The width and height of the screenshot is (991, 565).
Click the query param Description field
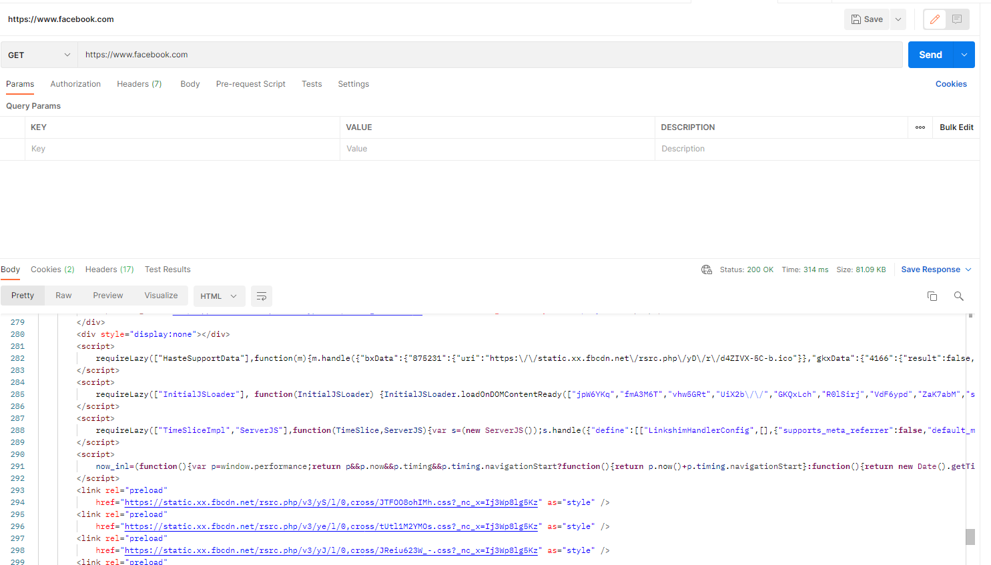[x=817, y=149]
